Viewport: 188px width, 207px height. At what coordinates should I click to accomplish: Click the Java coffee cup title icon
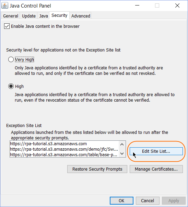(4, 5)
